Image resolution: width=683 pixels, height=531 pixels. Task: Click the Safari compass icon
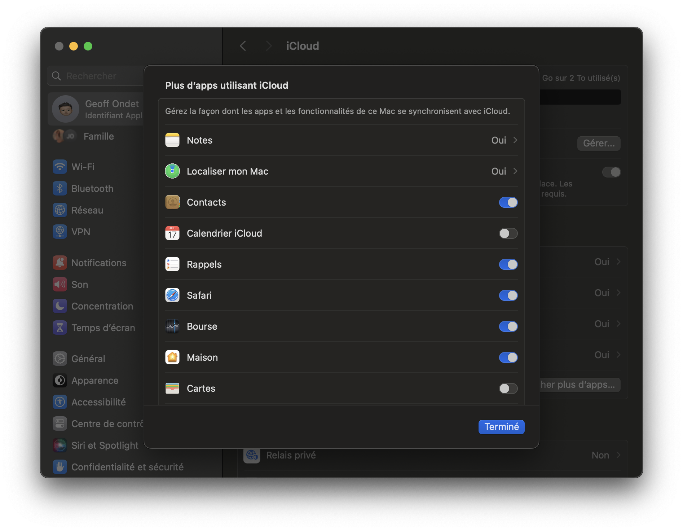(x=172, y=295)
